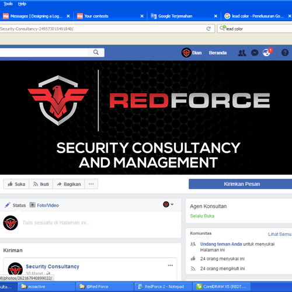
Task: Open the notifications globe icon
Action: (x=266, y=53)
